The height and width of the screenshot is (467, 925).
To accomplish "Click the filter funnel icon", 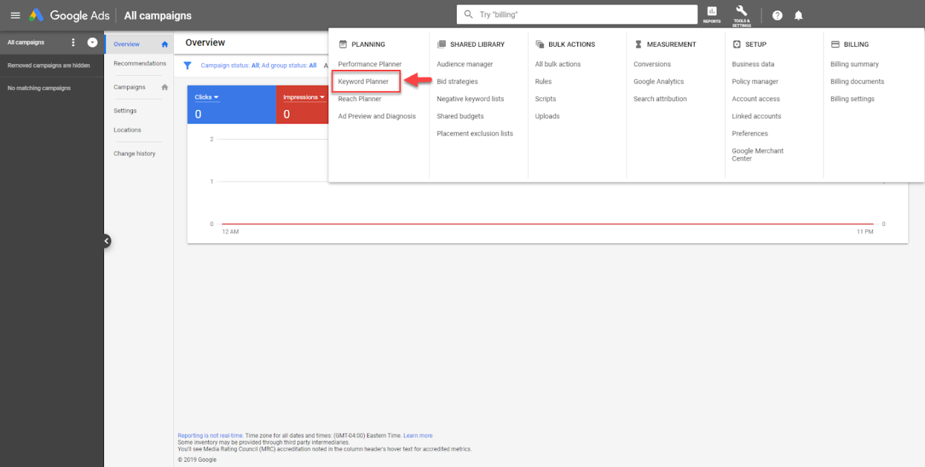I will 188,66.
